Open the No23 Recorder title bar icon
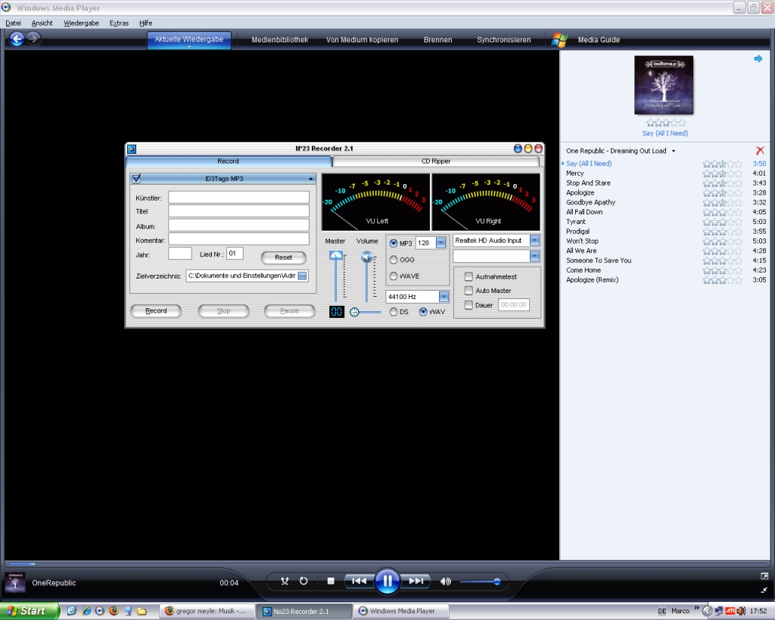The width and height of the screenshot is (775, 620). click(x=132, y=149)
